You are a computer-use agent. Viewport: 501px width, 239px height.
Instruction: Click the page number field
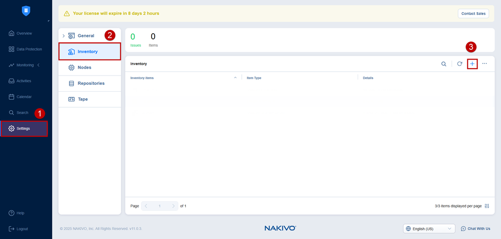pyautogui.click(x=160, y=206)
